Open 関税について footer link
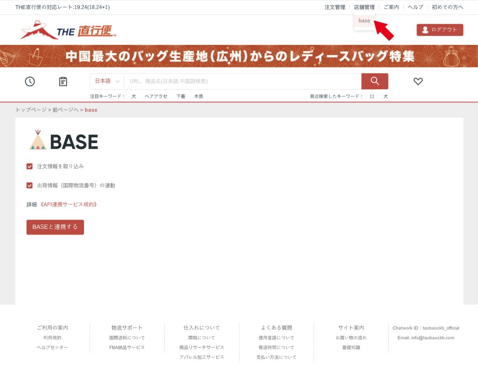This screenshot has height=370, width=478. [x=202, y=338]
